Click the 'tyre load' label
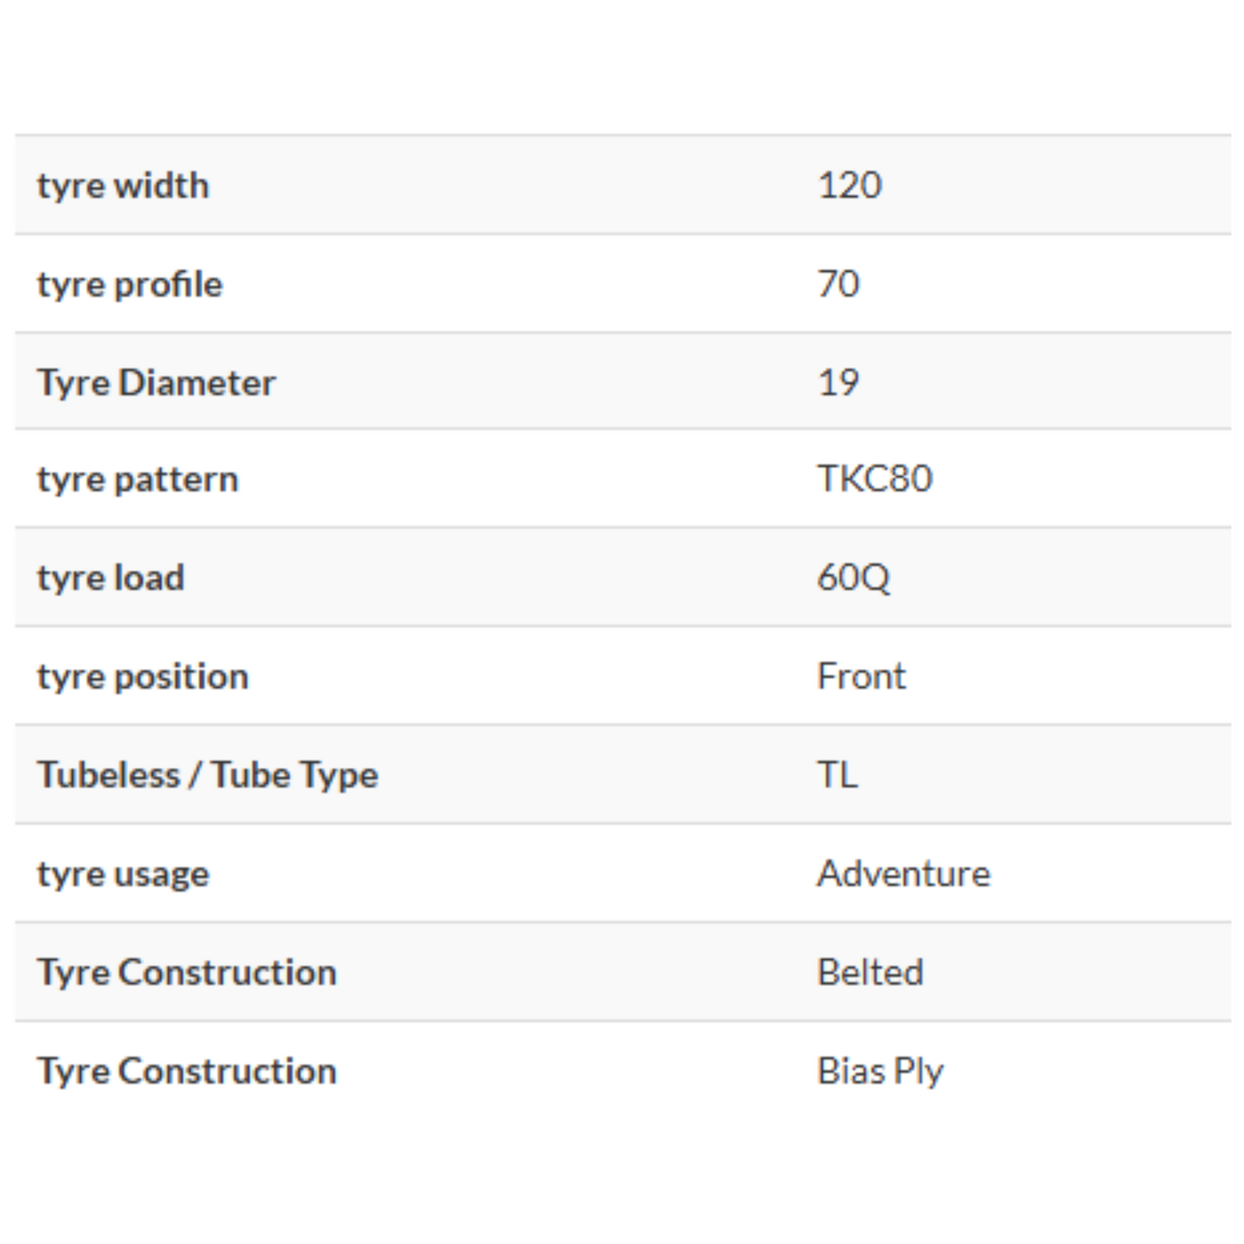1244x1244 pixels. [x=110, y=579]
